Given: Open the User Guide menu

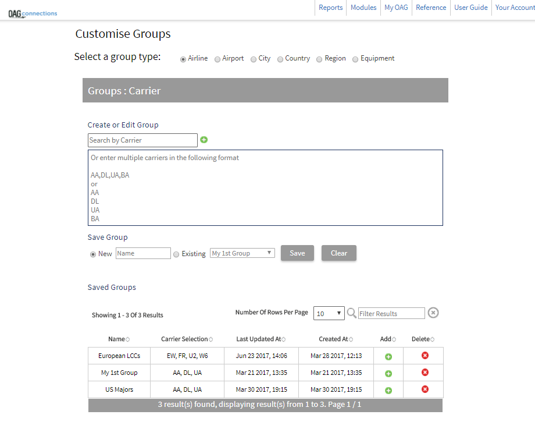Looking at the screenshot, I should pos(471,8).
